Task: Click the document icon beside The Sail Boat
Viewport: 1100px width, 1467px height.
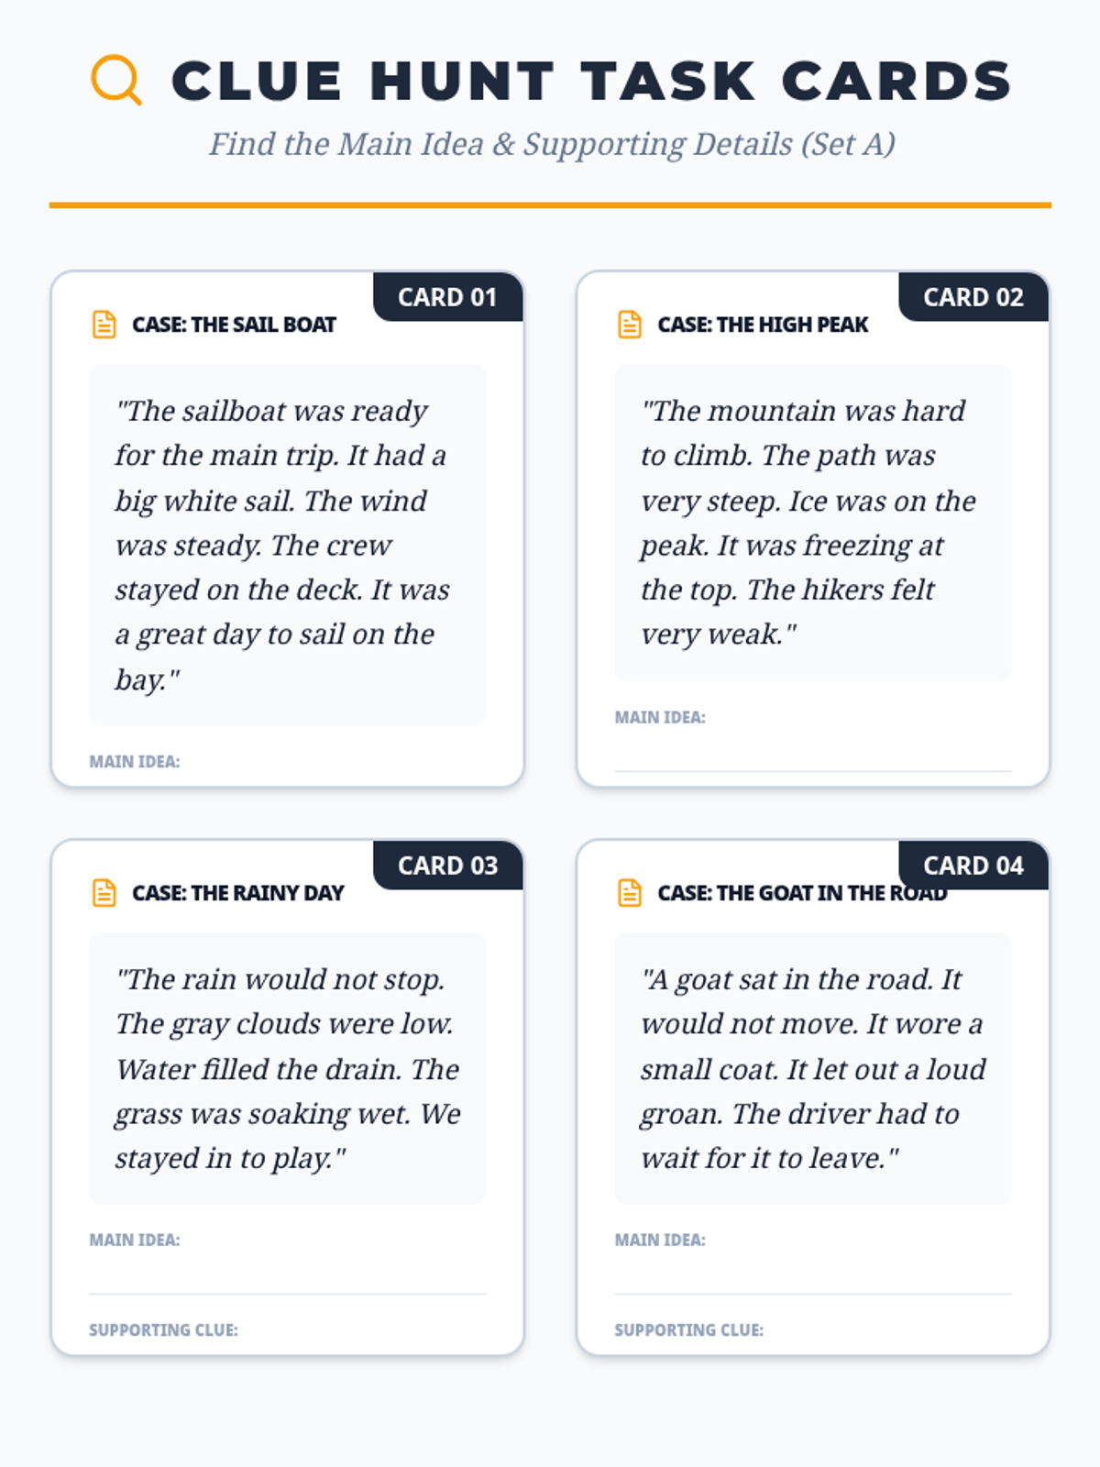Action: click(x=104, y=325)
